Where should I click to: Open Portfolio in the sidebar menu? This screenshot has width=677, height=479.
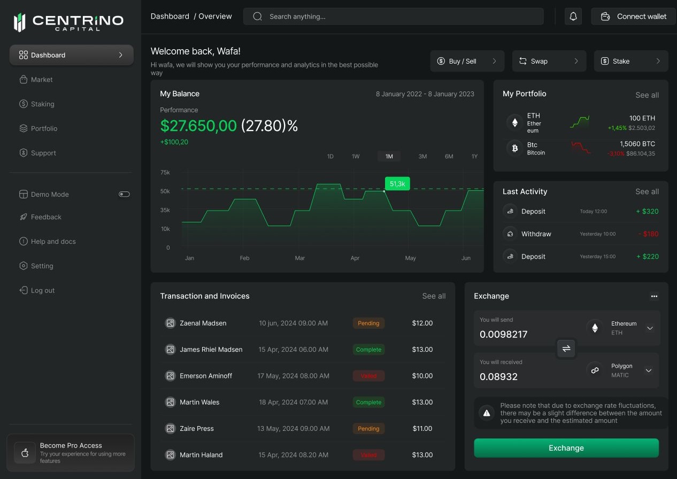tap(44, 129)
